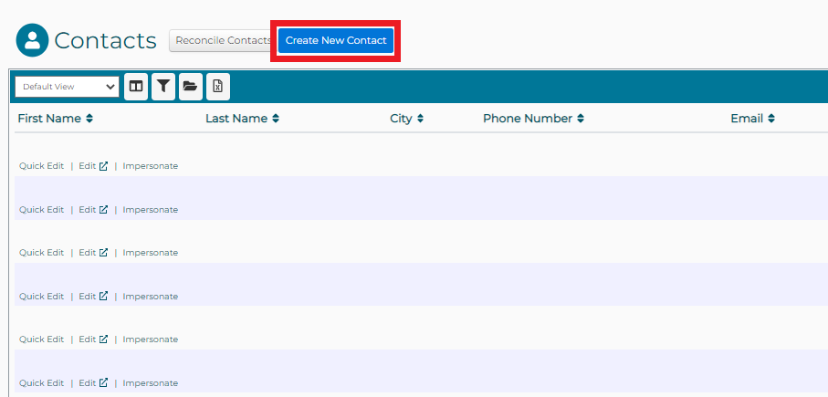The image size is (828, 397).
Task: Click Impersonate in the first row
Action: click(151, 166)
